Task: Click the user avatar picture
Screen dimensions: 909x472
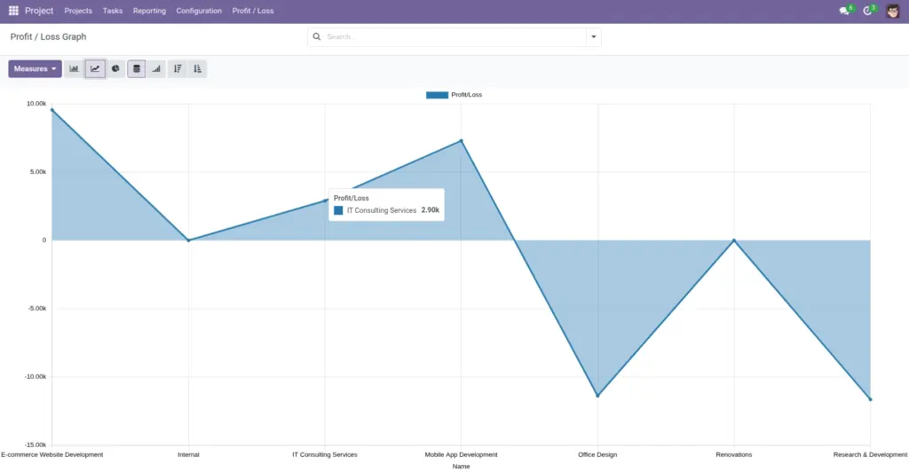Action: click(x=892, y=11)
